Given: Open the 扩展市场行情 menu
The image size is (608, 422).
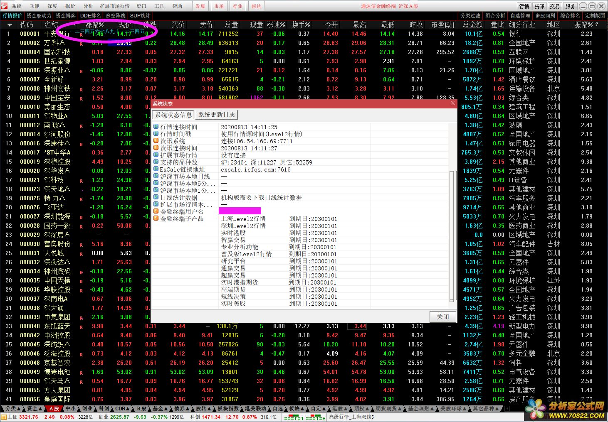Looking at the screenshot, I should pos(115,6).
